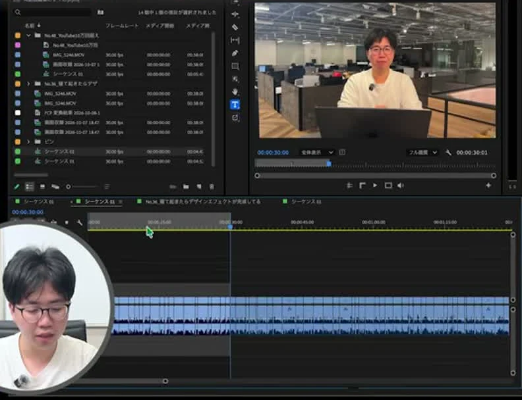Open the active シーケンス 01 tab panel menu
Image resolution: width=522 pixels, height=400 pixels.
121,202
